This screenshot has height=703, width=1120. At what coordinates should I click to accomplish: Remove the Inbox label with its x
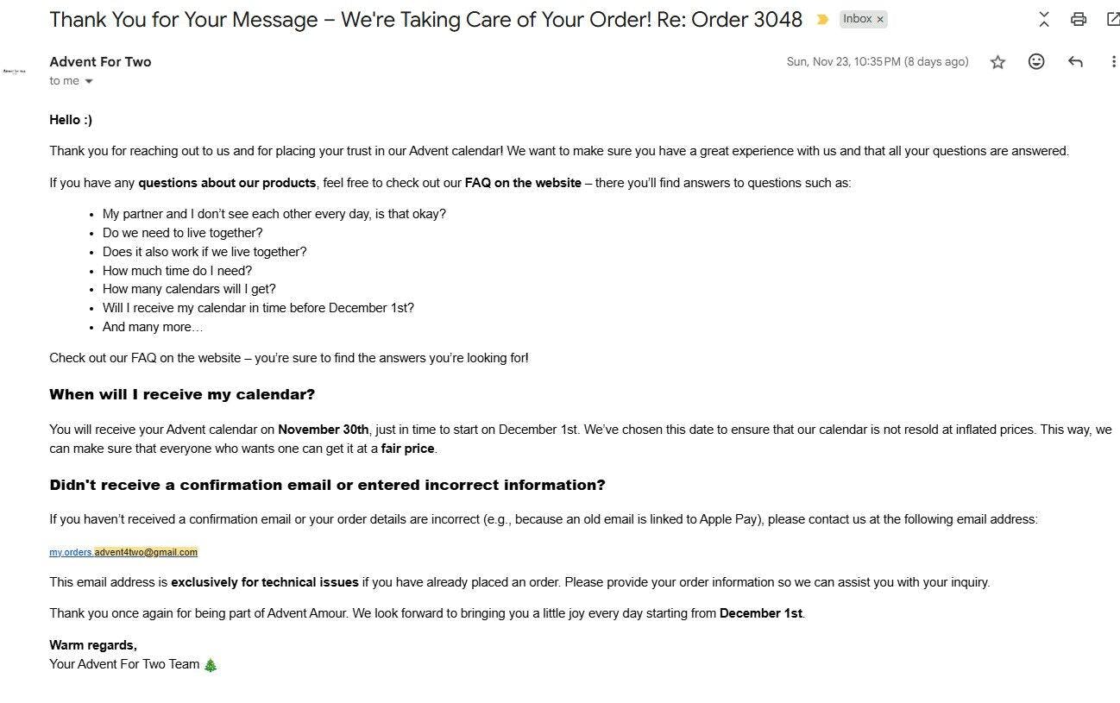tap(880, 19)
